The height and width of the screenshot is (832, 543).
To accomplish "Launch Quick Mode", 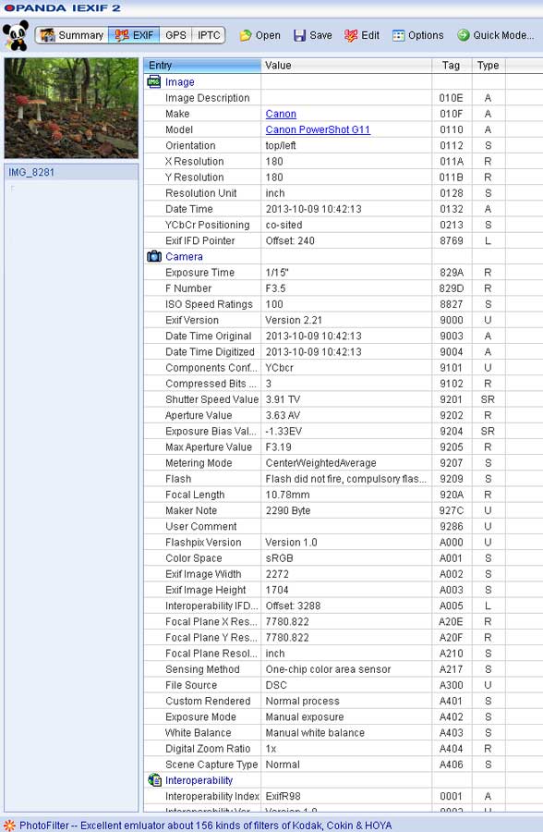I will coord(496,35).
